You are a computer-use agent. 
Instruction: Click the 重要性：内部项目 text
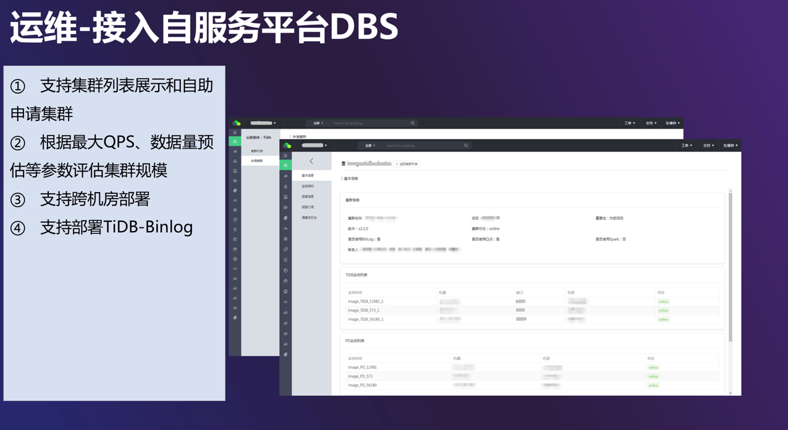[x=609, y=218]
